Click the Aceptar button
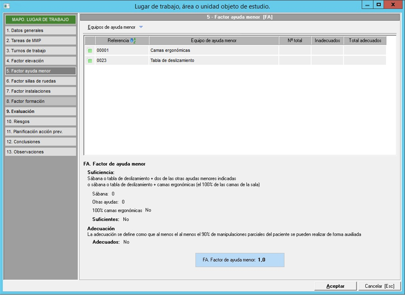This screenshot has width=405, height=295. coord(335,286)
